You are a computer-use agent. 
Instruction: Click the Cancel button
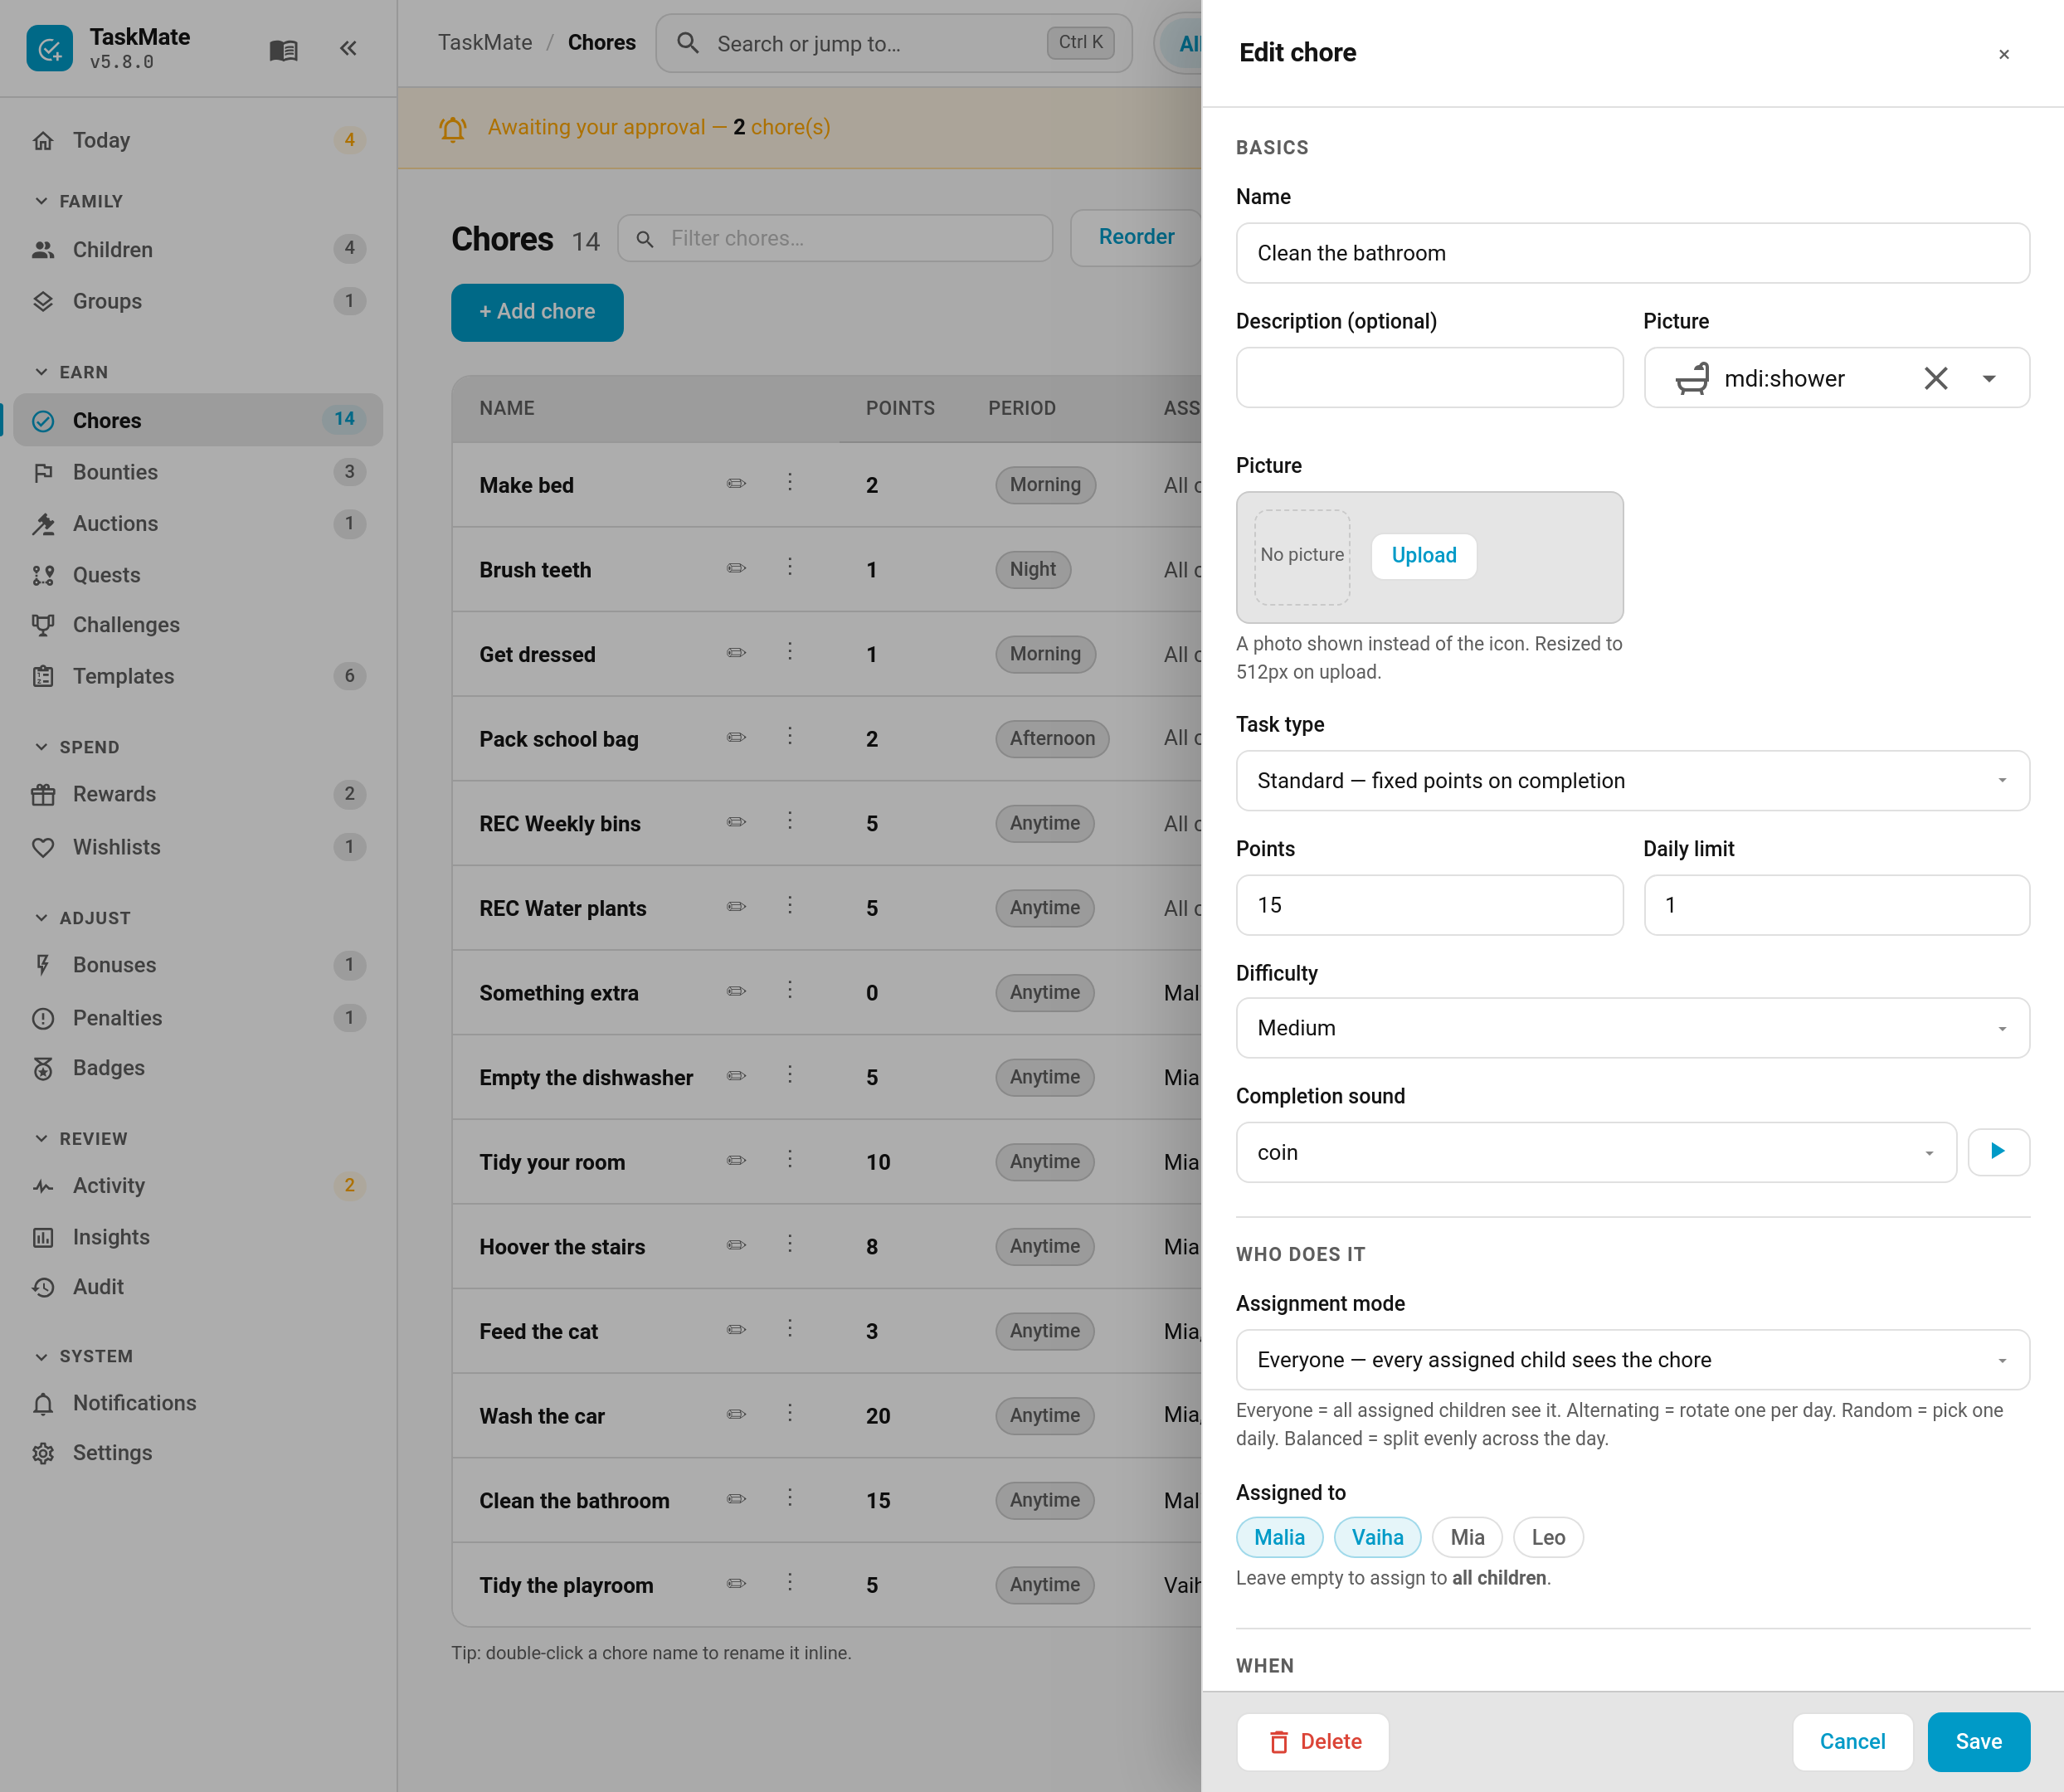point(1852,1742)
